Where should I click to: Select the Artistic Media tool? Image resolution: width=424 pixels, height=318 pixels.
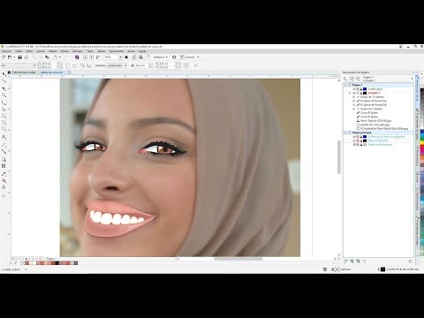pyautogui.click(x=4, y=110)
